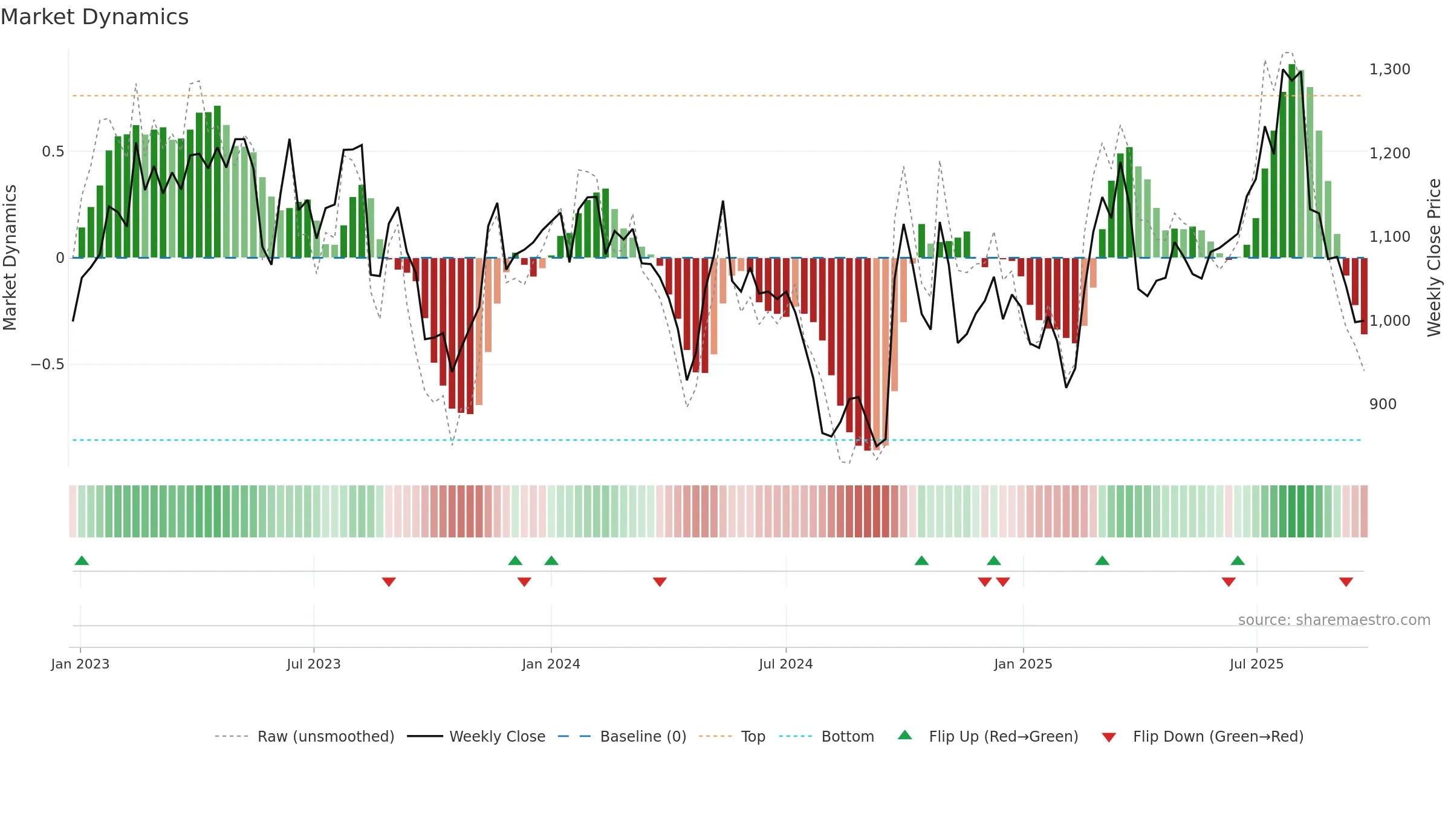Click the −0.5 left axis tick

coord(48,364)
